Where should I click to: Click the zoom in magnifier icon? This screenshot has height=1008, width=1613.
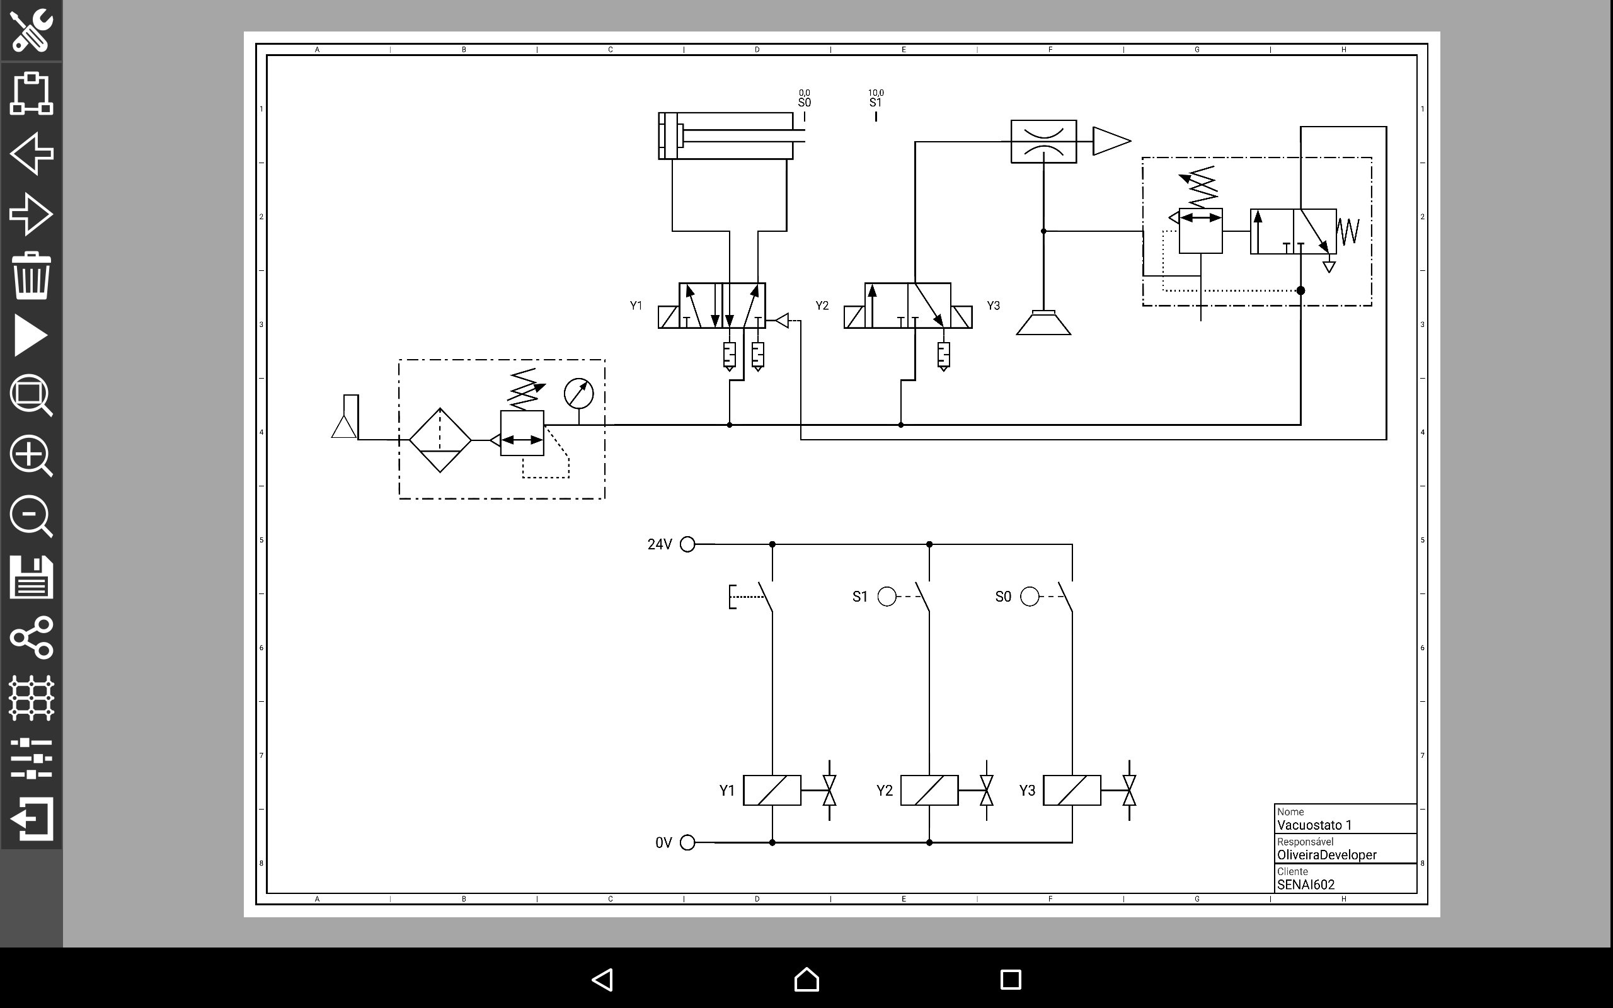point(32,456)
